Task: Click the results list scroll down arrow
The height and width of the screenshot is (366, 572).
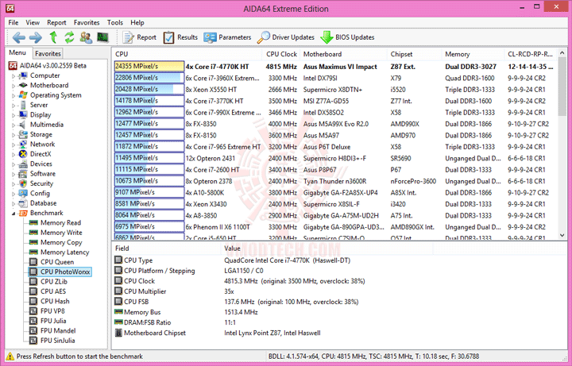Action: point(562,236)
